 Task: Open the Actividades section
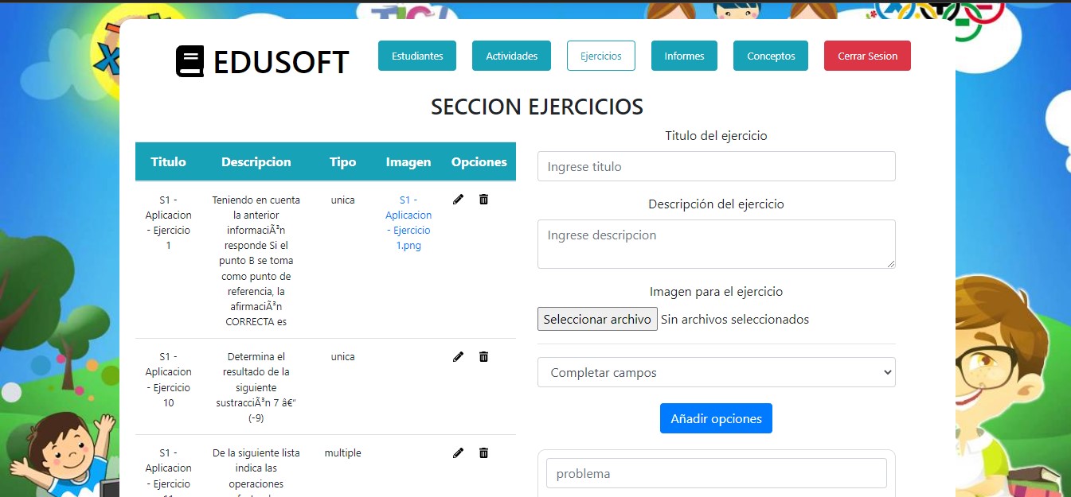(511, 56)
